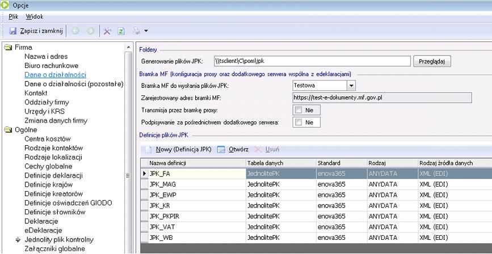Select Dane o działalności (pozostałe)
492x254 pixels.
tap(74, 84)
